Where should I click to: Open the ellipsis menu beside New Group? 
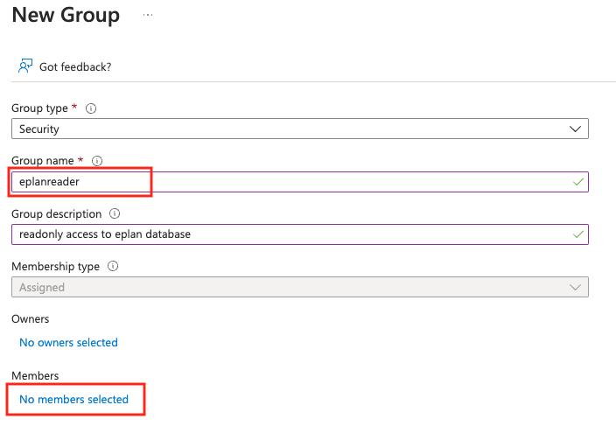tap(147, 16)
